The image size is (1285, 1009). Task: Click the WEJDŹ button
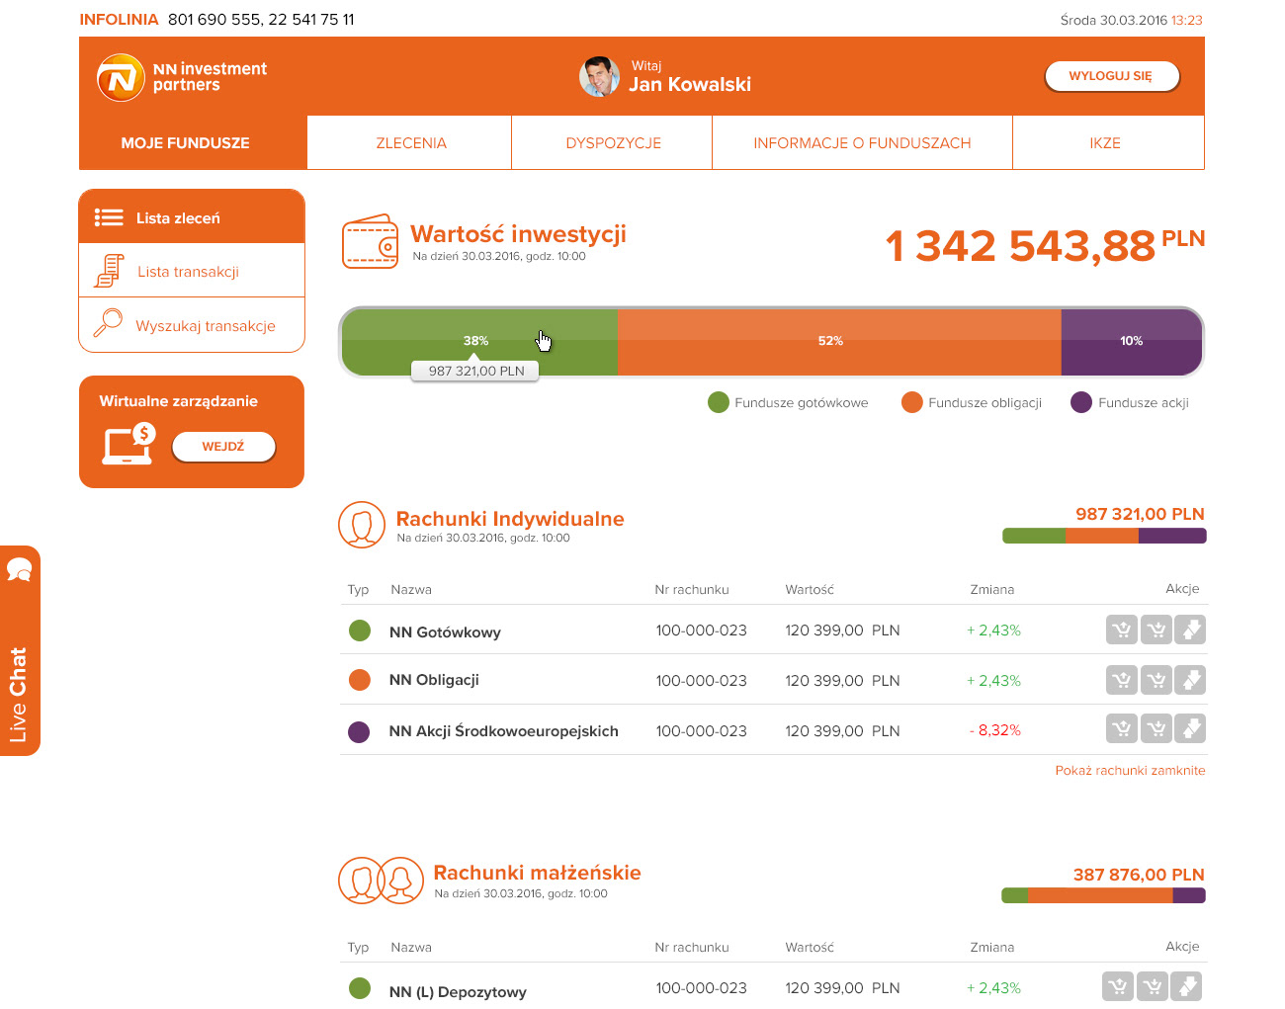tap(223, 446)
